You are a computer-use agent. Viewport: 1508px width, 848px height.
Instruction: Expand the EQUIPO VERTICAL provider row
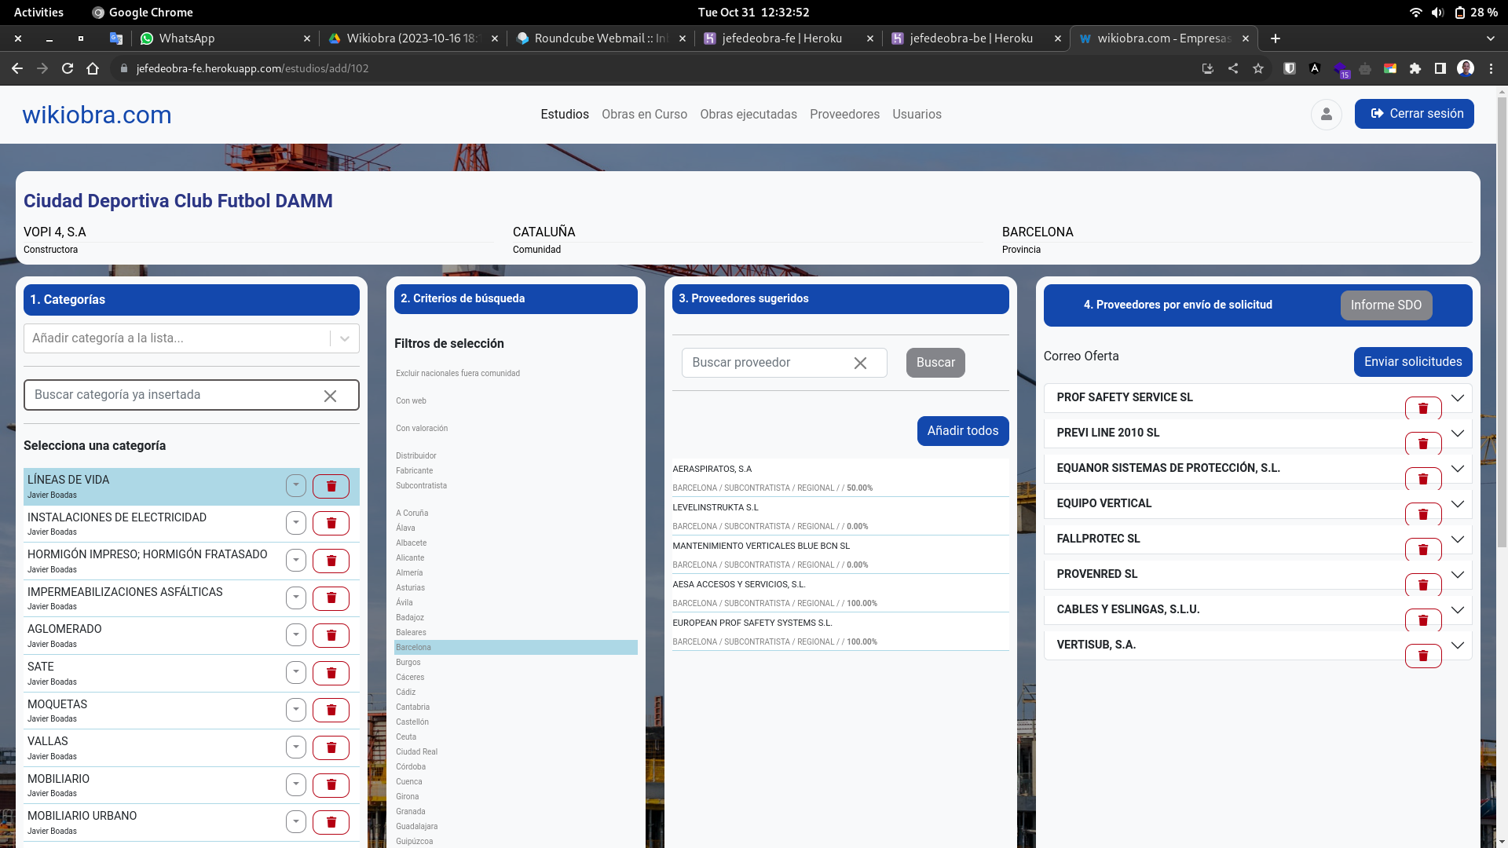click(1457, 503)
